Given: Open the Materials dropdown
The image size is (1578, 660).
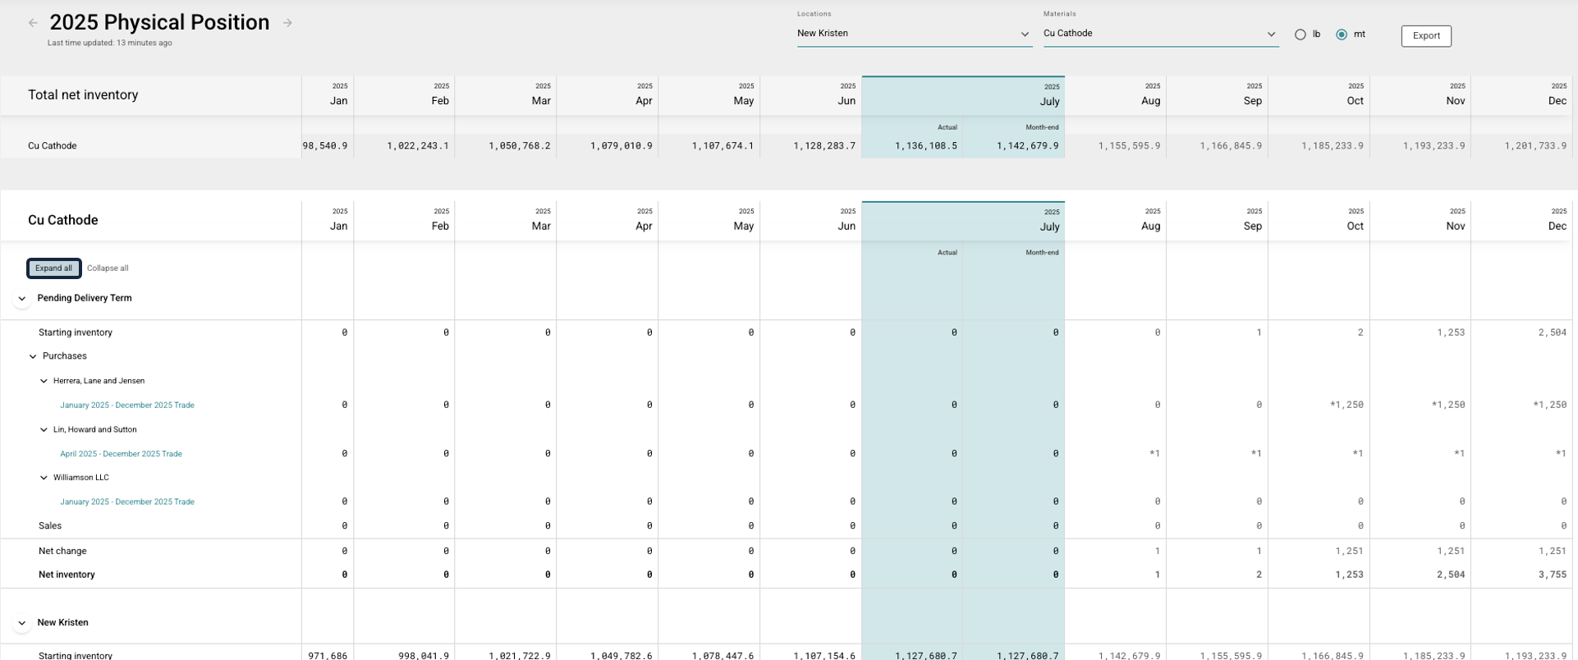Looking at the screenshot, I should [x=1159, y=34].
